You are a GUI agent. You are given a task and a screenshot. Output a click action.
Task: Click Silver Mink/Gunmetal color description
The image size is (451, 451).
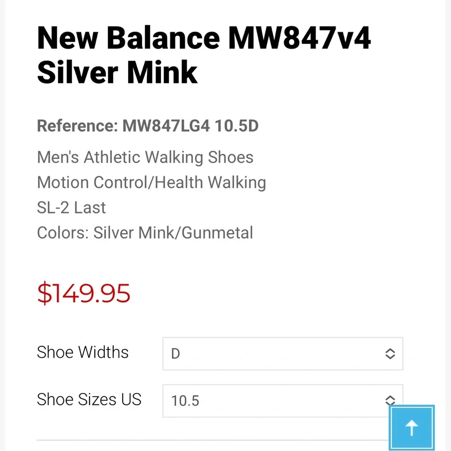pos(145,233)
